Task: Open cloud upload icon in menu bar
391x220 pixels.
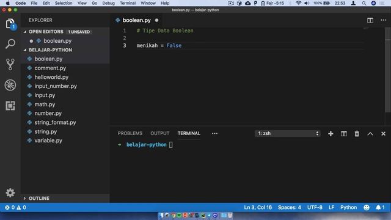Action: coord(247,3)
